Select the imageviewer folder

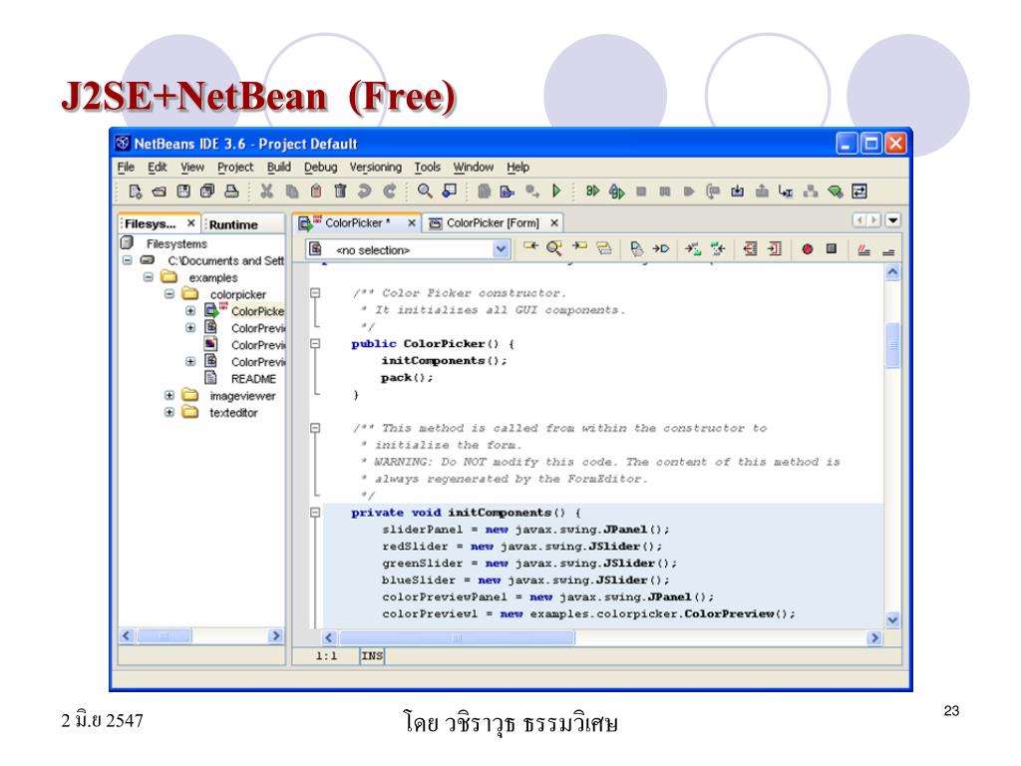click(242, 396)
